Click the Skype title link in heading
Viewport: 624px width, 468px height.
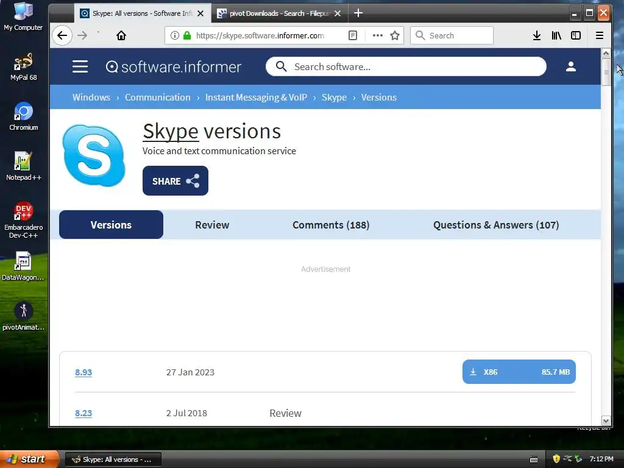[x=171, y=132]
